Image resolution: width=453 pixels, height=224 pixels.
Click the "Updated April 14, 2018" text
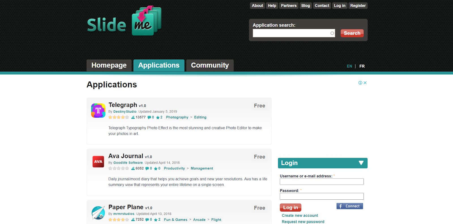[162, 163]
